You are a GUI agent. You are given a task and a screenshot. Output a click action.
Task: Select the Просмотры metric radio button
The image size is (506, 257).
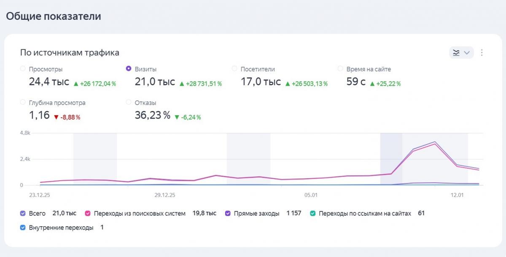click(x=23, y=69)
